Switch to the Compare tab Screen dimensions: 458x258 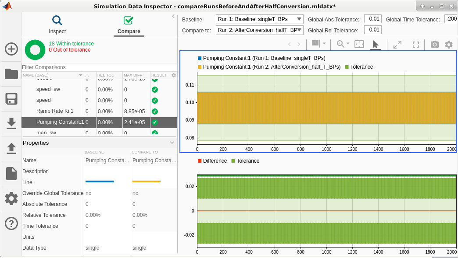click(129, 25)
